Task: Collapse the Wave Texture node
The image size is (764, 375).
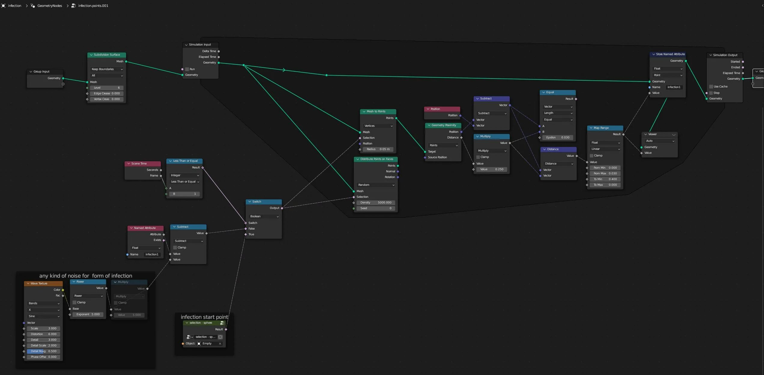Action: 28,284
